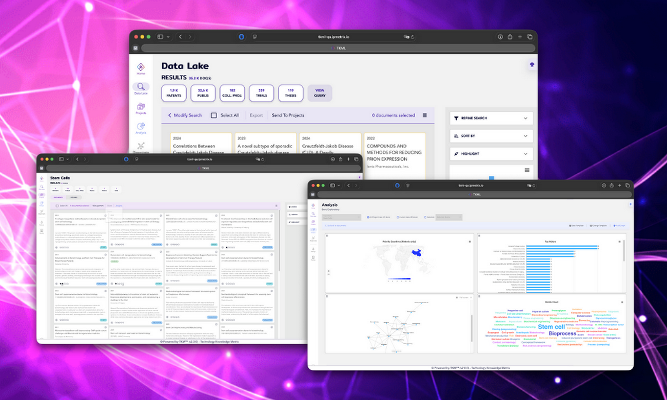Open Analysis pie-chart icon in sidebar
The image size is (667, 400).
[x=141, y=127]
